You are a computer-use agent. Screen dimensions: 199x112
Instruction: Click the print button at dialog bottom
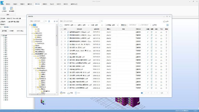pos(63,93)
